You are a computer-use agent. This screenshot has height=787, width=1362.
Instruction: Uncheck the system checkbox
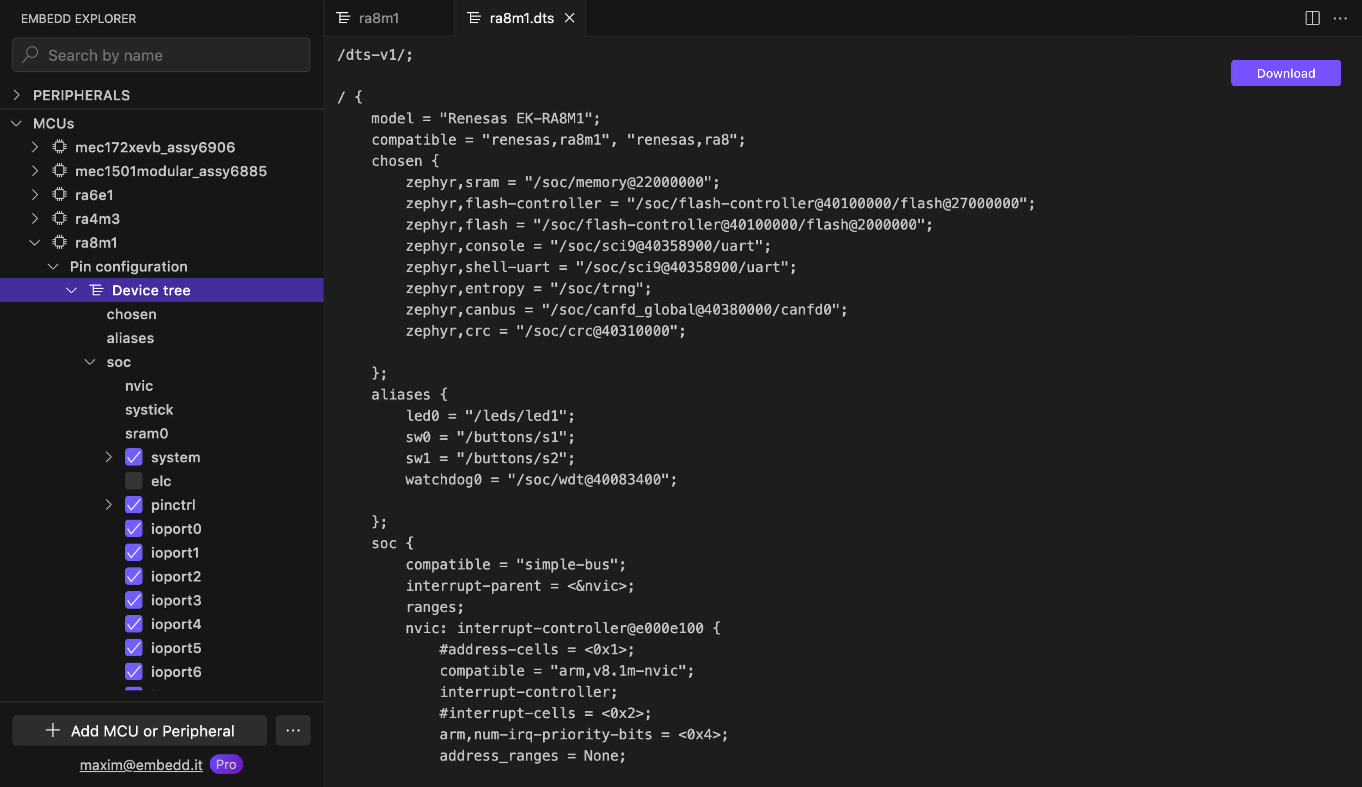tap(134, 457)
